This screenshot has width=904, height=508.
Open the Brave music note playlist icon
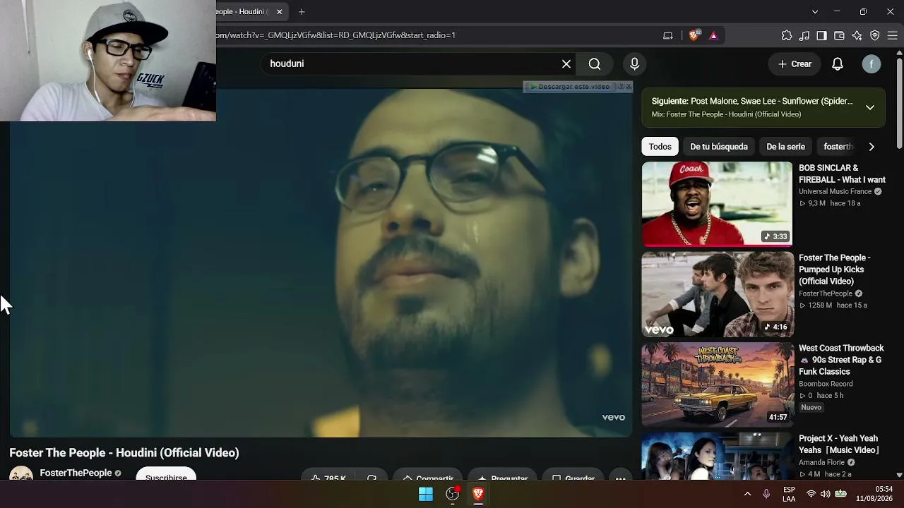[x=804, y=35]
